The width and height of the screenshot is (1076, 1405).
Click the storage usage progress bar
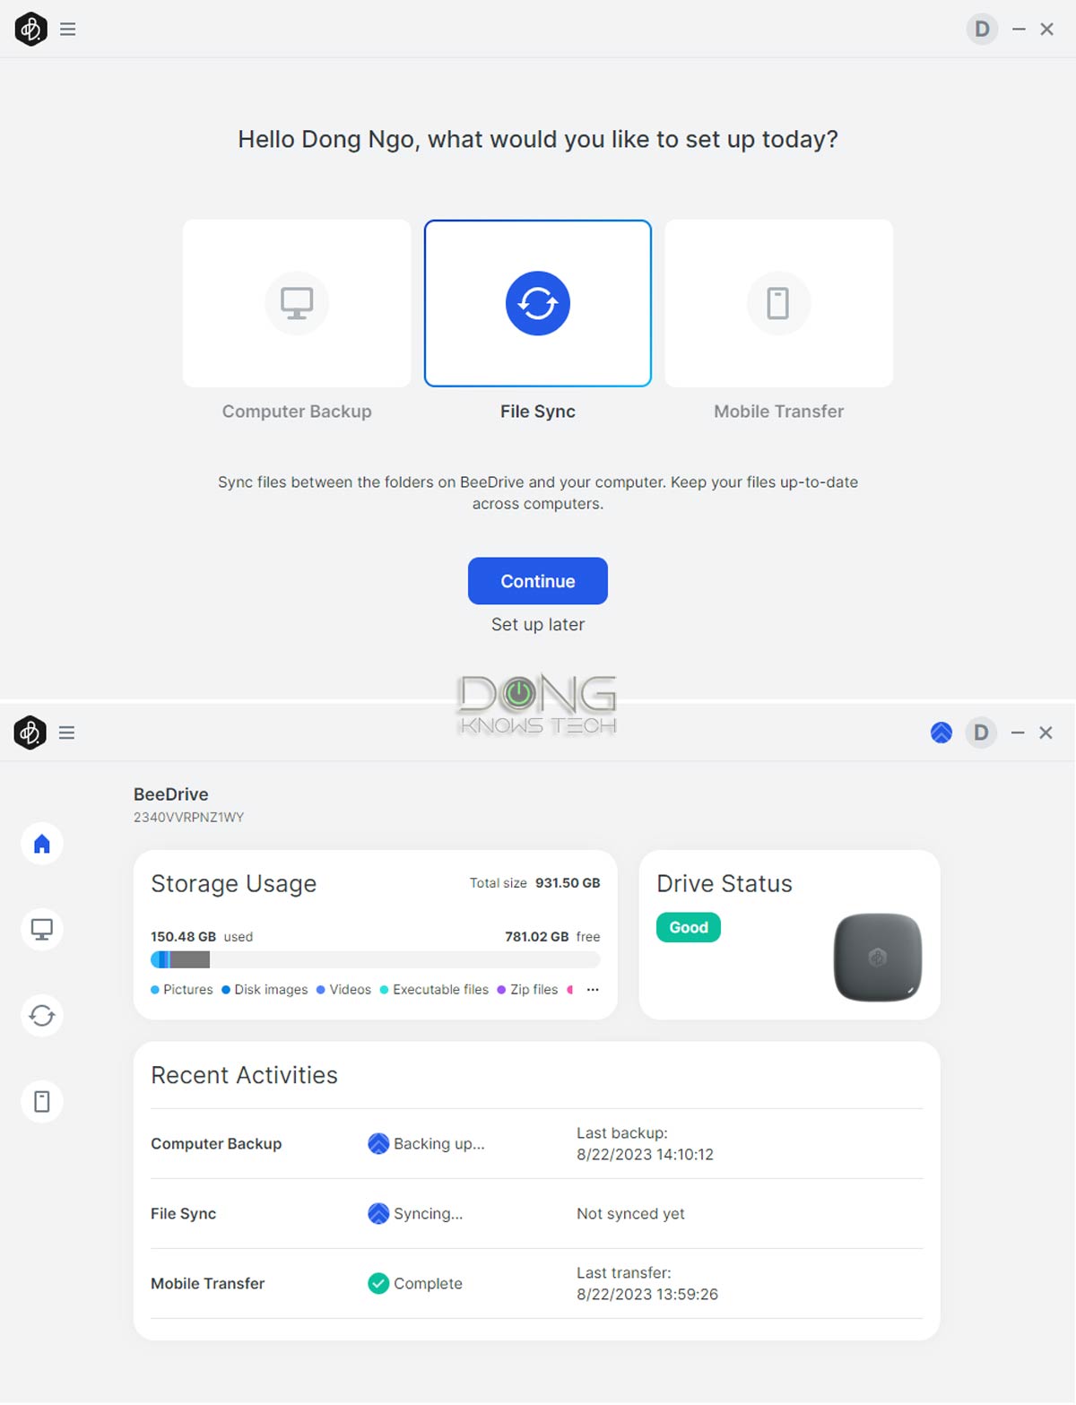pos(376,959)
